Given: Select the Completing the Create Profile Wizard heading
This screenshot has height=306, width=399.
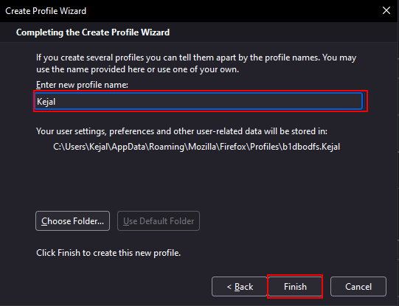Looking at the screenshot, I should 93,32.
